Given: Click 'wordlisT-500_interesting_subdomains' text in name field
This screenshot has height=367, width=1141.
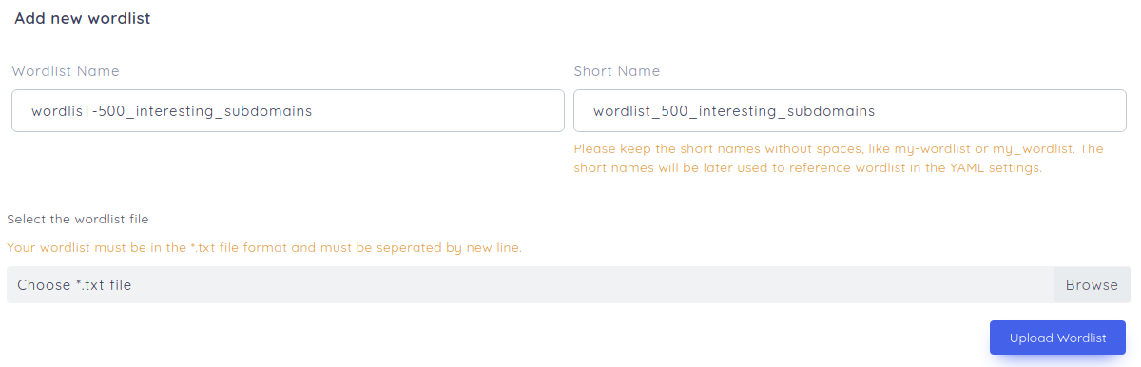Looking at the screenshot, I should (172, 111).
